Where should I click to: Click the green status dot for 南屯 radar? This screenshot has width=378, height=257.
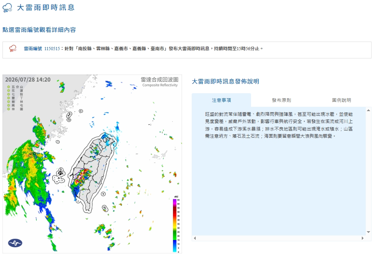[9, 105]
